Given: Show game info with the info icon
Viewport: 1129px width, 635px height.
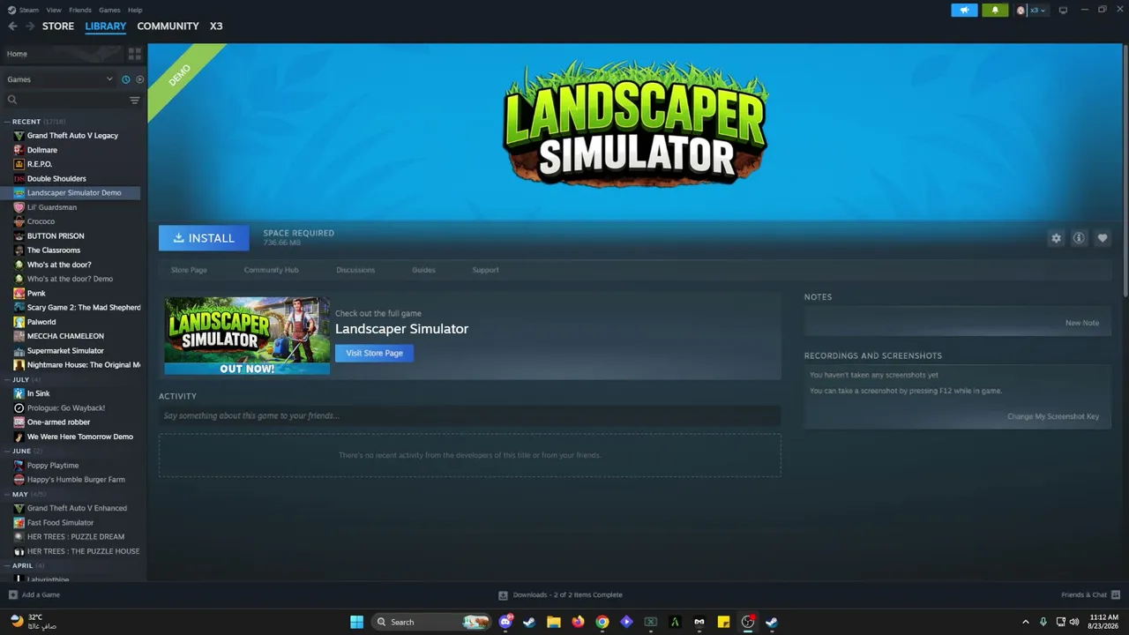Looking at the screenshot, I should (x=1079, y=238).
